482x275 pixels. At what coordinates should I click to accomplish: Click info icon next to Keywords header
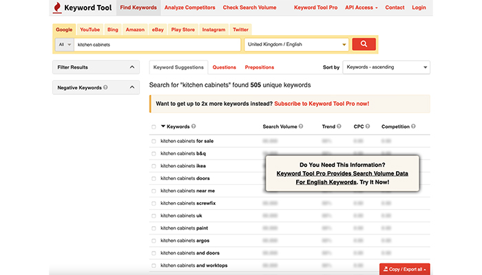[193, 126]
